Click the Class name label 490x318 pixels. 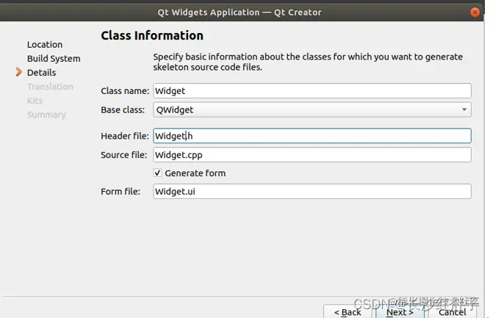[125, 91]
